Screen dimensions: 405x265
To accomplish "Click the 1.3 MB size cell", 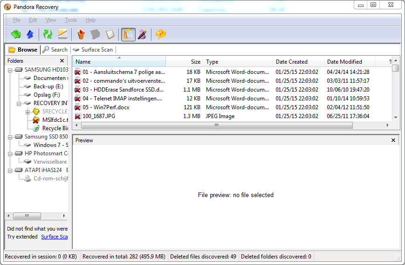I will [x=192, y=116].
